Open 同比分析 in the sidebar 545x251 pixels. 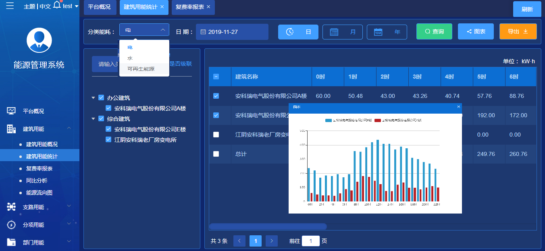pyautogui.click(x=37, y=180)
